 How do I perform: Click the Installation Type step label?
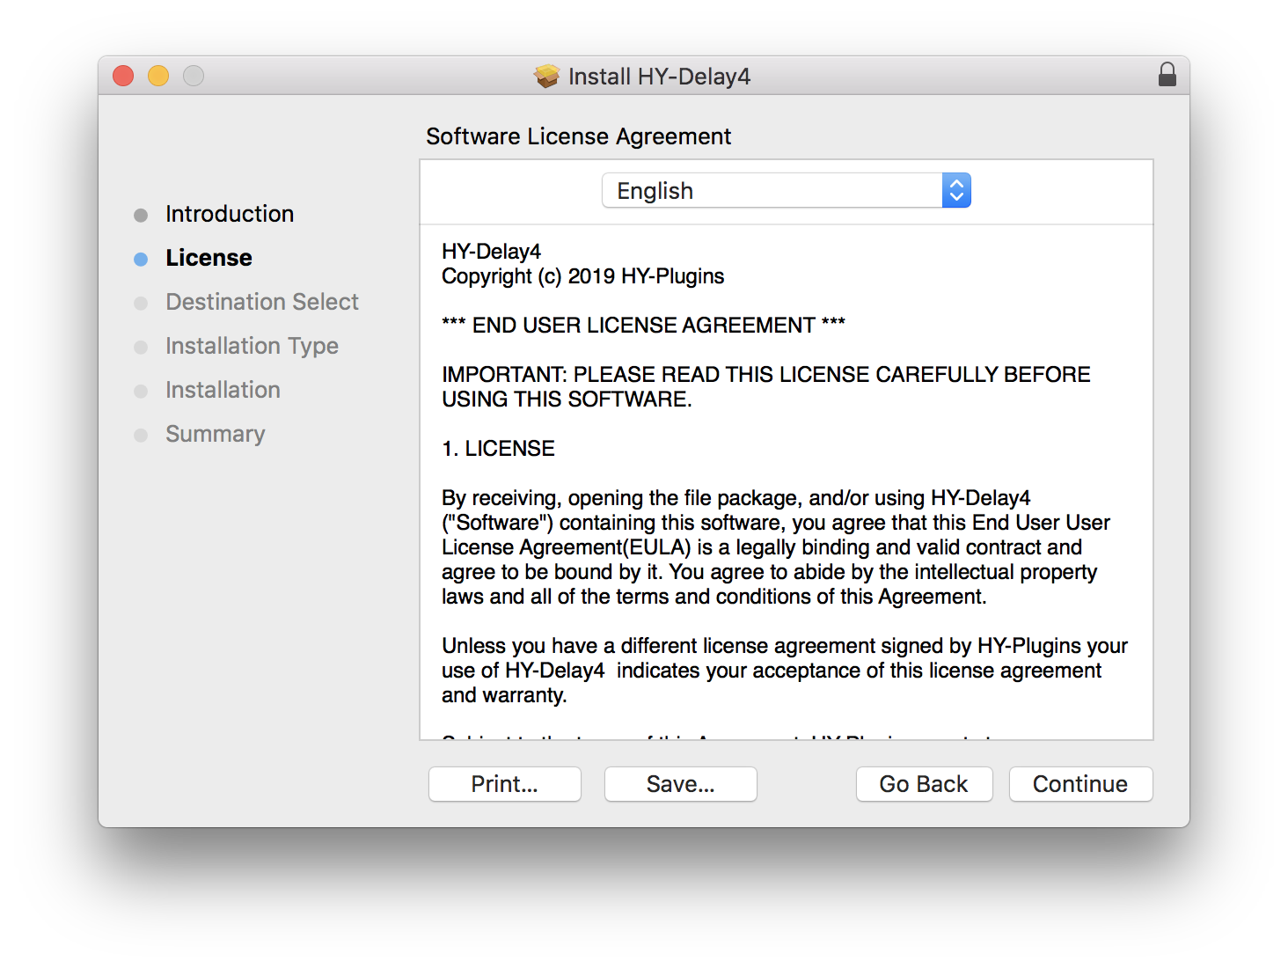(252, 346)
